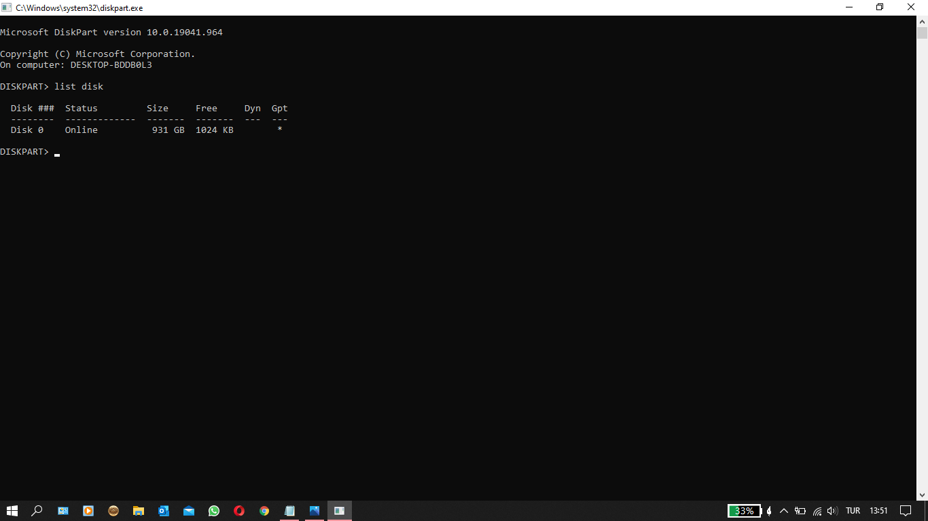
Task: Click the console scrollbar down arrow
Action: click(922, 495)
